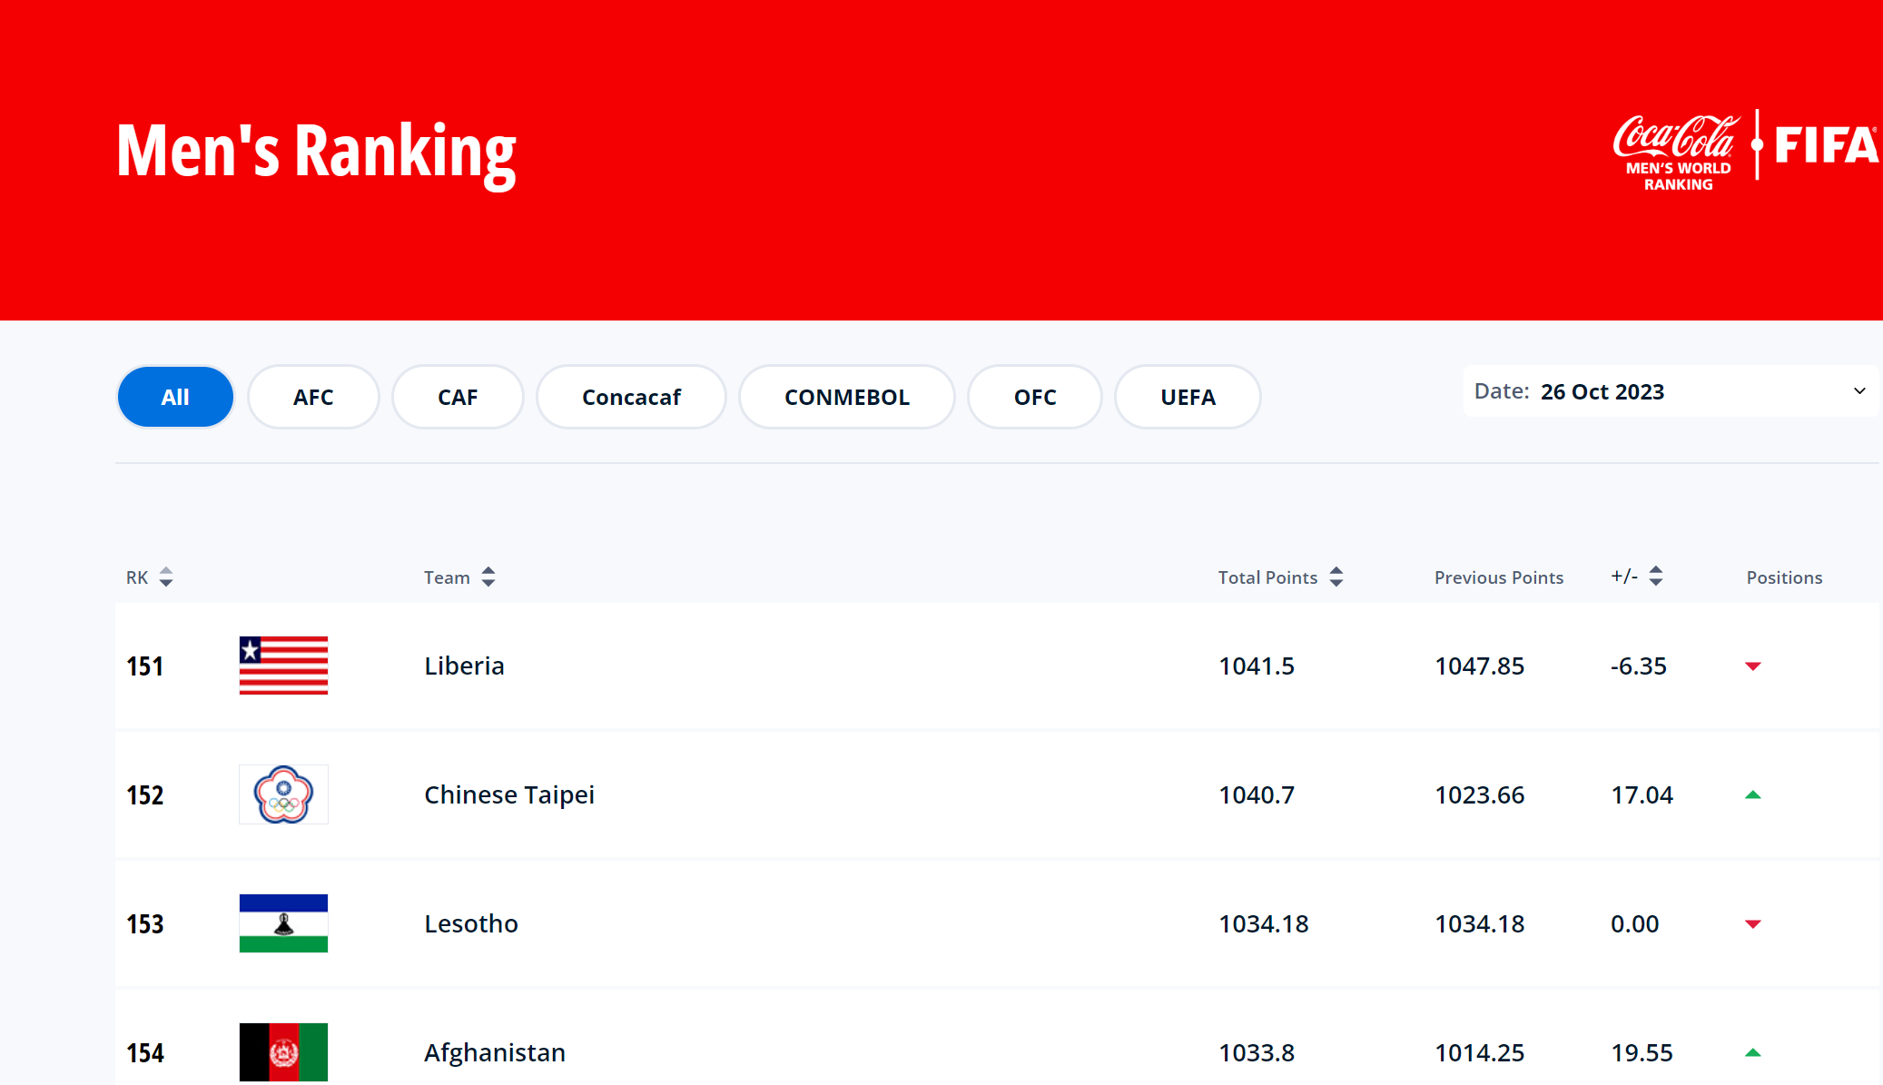The image size is (1883, 1085).
Task: Select the All confederations filter
Action: click(x=175, y=397)
